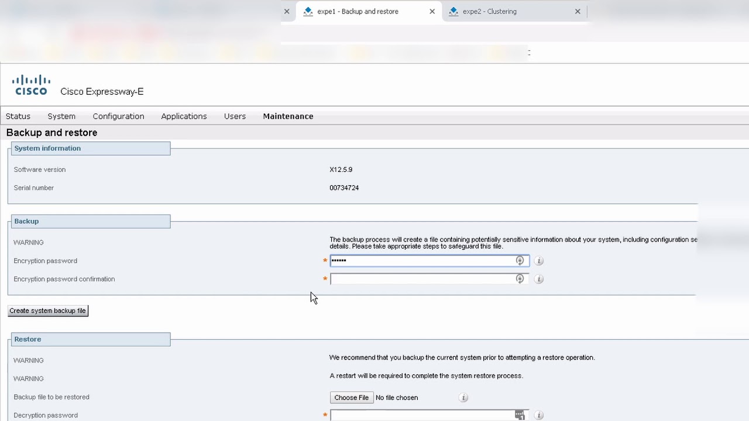Click the Restore section header
Viewport: 749px width, 421px height.
coord(90,339)
